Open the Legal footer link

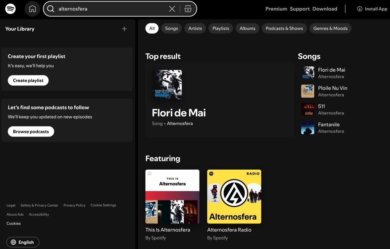[x=11, y=206]
